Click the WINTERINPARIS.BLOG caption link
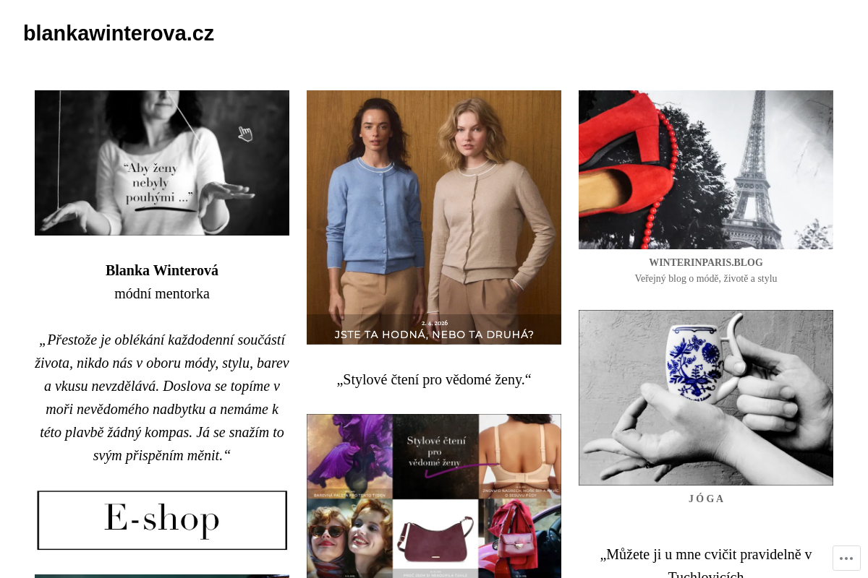 (706, 263)
